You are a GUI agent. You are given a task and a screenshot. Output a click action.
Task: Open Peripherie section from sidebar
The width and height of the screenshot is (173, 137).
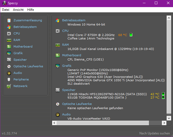[x=21, y=79]
